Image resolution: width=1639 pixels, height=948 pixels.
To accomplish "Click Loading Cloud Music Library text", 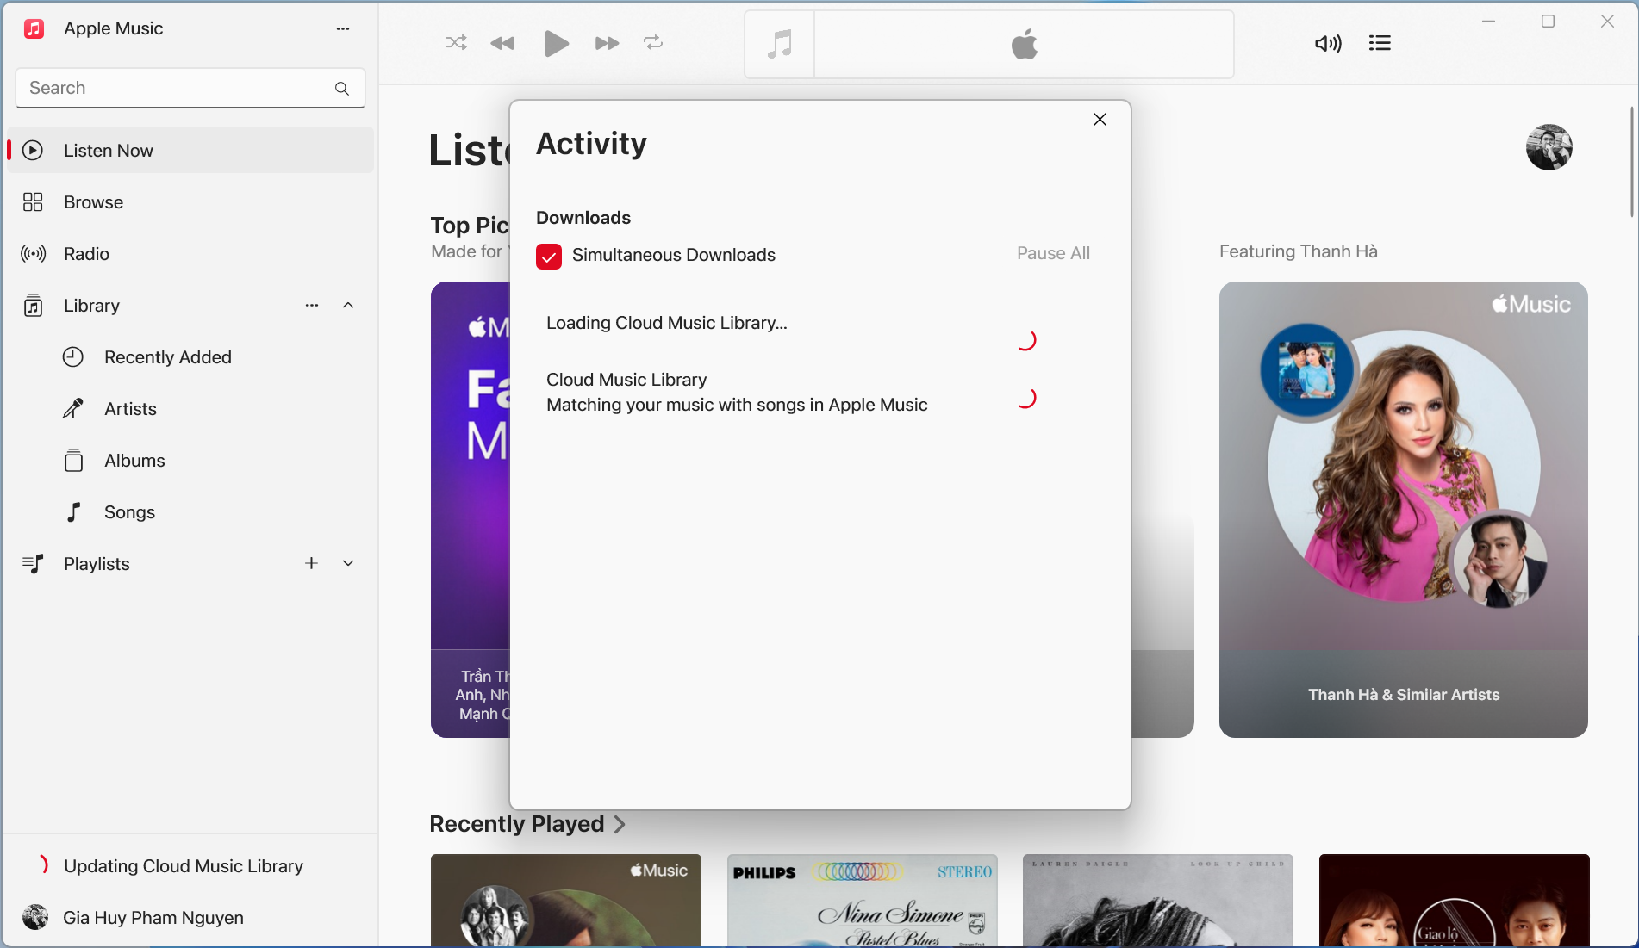I will click(x=666, y=323).
